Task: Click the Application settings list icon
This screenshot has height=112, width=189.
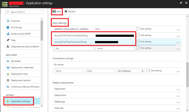Action: [x=8, y=101]
